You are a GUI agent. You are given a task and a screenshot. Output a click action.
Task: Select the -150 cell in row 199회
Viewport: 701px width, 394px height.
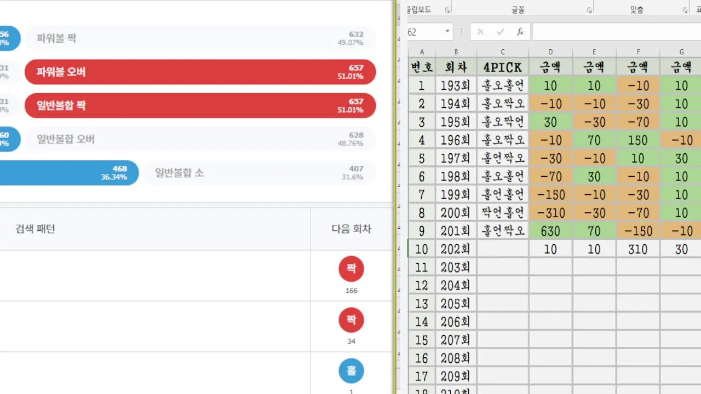point(550,194)
